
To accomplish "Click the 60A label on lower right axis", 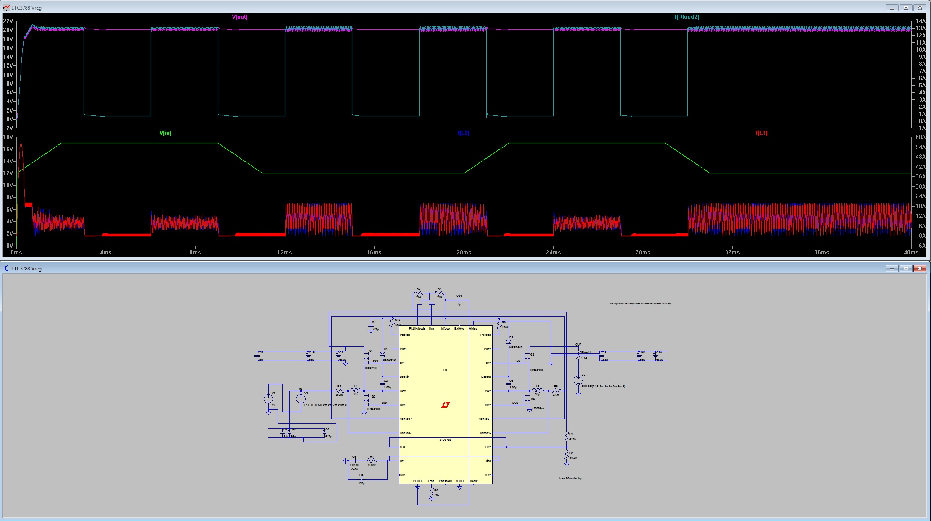I will coord(921,137).
